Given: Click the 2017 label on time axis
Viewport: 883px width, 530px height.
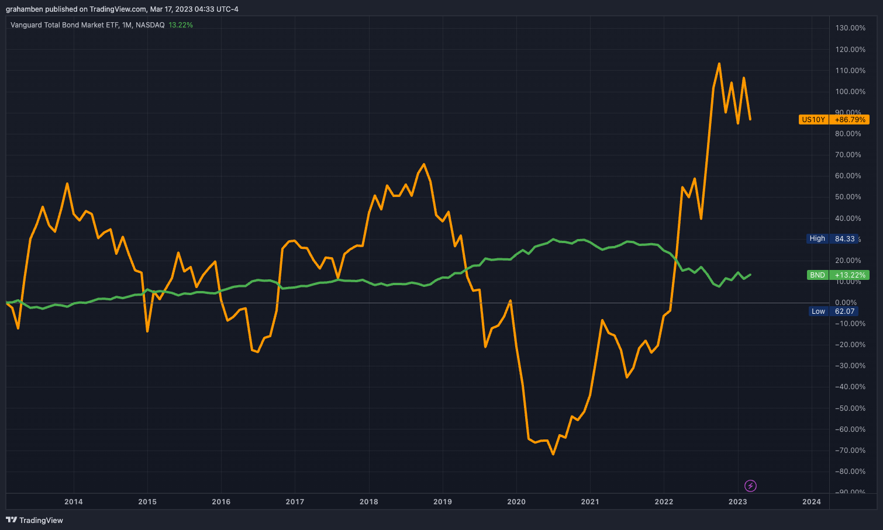Looking at the screenshot, I should click(x=295, y=502).
